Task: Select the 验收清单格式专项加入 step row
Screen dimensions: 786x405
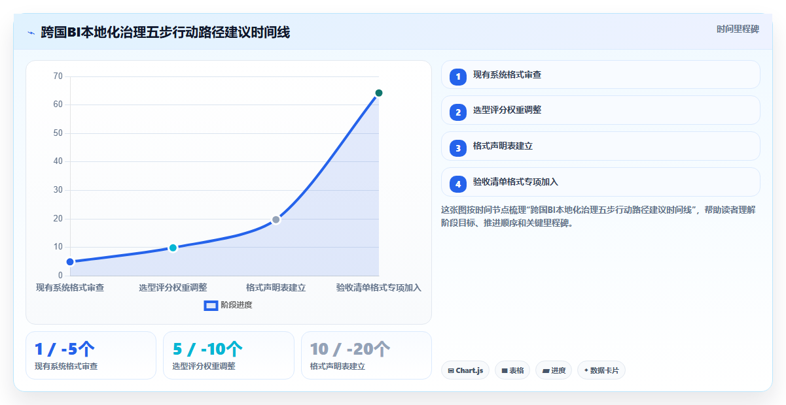Action: point(601,182)
